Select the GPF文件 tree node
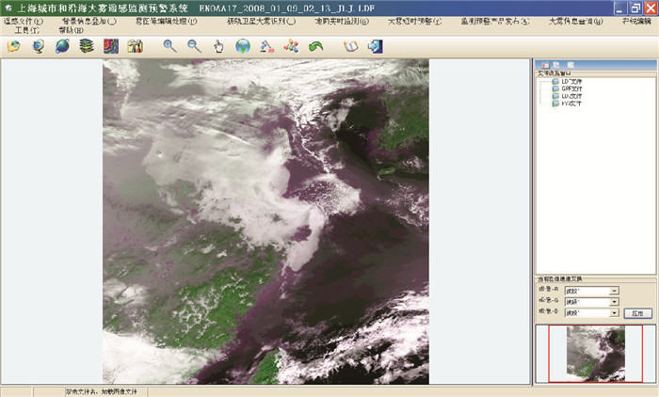 coord(572,88)
